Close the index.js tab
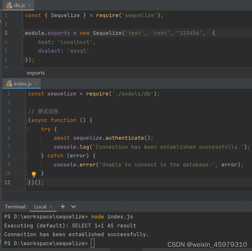Viewport: 252px width, 251px height. tap(36, 83)
